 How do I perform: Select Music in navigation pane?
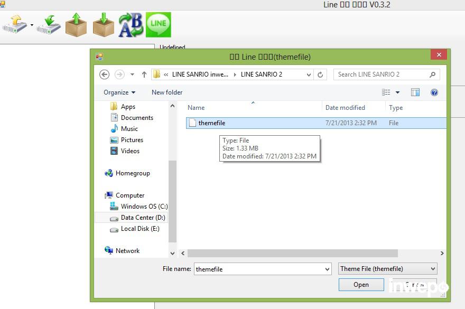[129, 129]
